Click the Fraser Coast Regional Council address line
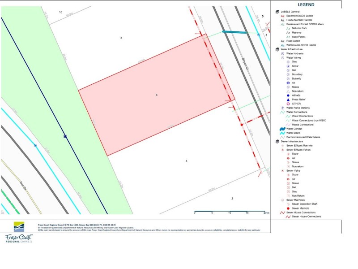 tap(77, 225)
